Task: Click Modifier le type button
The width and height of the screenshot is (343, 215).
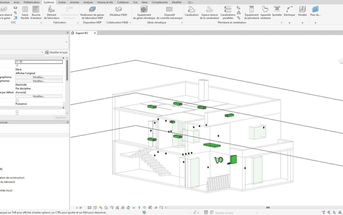Action: click(x=56, y=53)
